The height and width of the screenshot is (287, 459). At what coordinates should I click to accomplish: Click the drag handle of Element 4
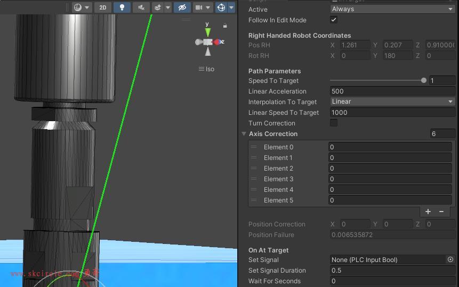(x=254, y=190)
